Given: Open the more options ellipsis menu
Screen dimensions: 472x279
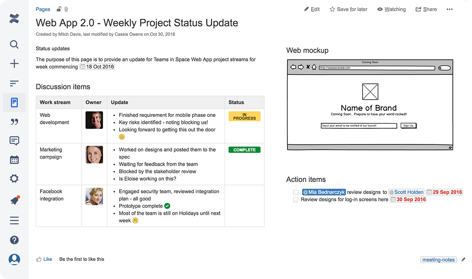Looking at the screenshot, I should click(449, 9).
